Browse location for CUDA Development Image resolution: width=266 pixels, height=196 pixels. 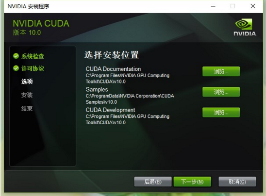click(221, 112)
